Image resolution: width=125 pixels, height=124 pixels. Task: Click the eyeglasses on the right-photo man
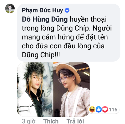click(63, 79)
